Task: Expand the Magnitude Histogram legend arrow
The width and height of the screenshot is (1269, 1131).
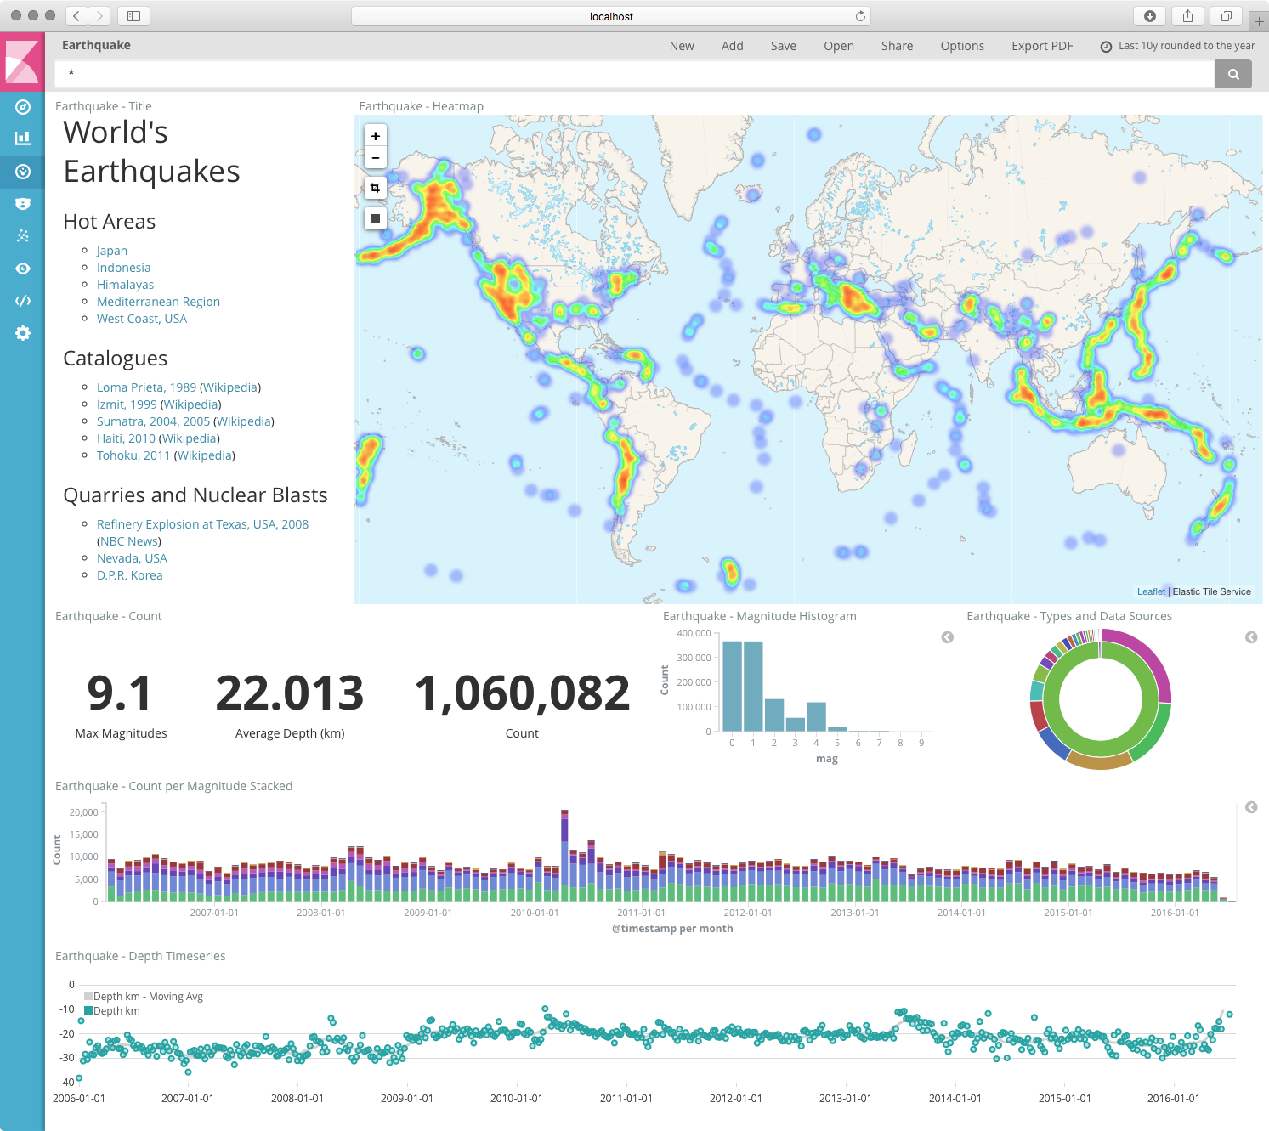Action: pyautogui.click(x=948, y=637)
